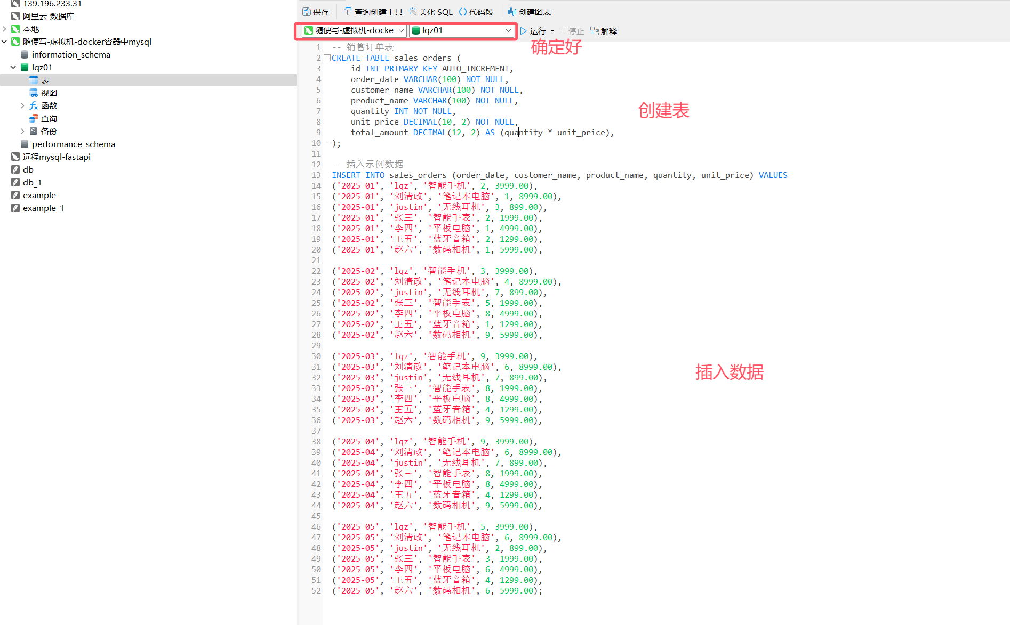
Task: Select the example_1 connection icon
Action: click(15, 208)
